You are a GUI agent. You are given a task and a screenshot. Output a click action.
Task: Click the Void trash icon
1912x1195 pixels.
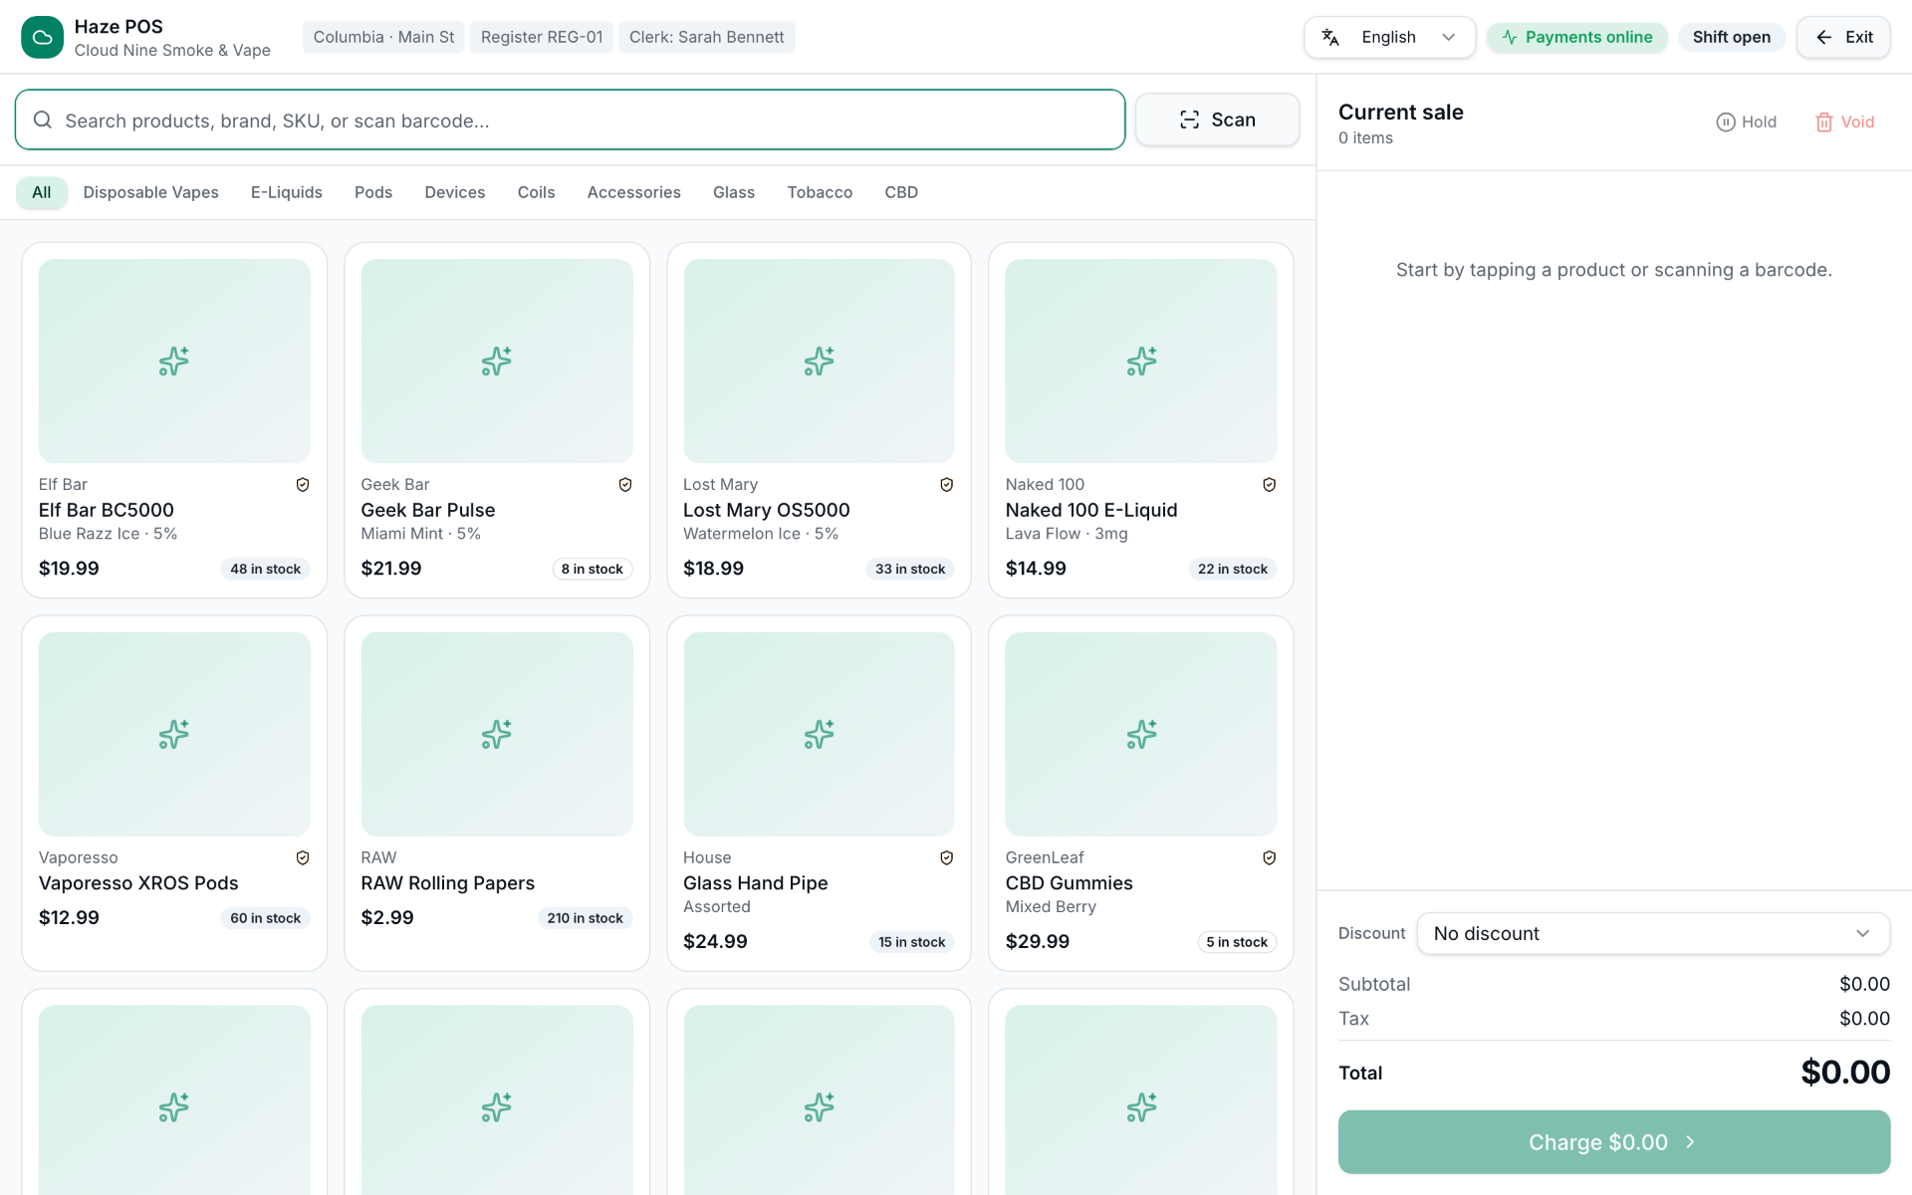tap(1824, 121)
